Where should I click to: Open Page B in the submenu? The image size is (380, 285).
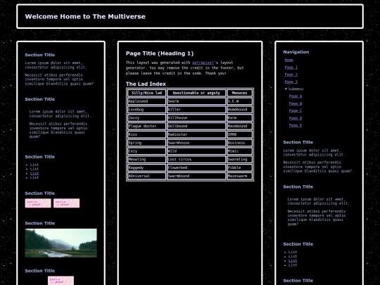click(296, 103)
